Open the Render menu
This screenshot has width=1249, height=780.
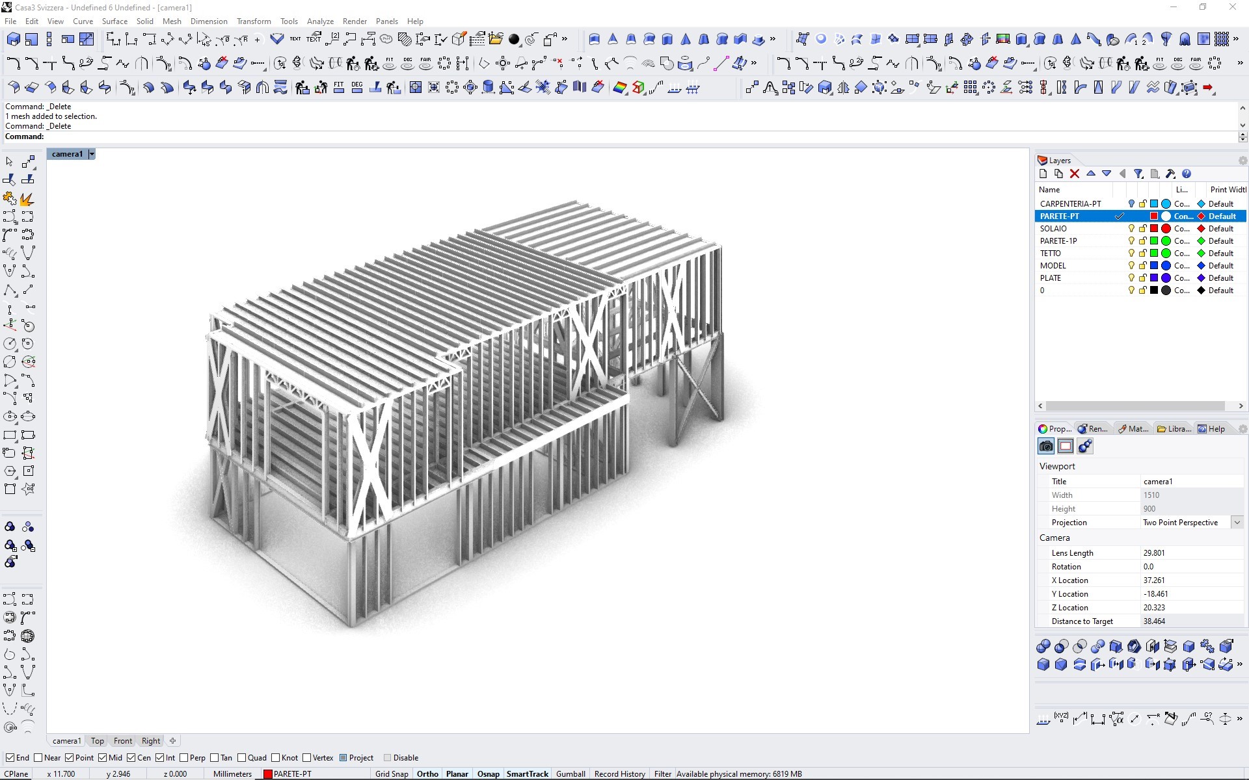point(355,21)
